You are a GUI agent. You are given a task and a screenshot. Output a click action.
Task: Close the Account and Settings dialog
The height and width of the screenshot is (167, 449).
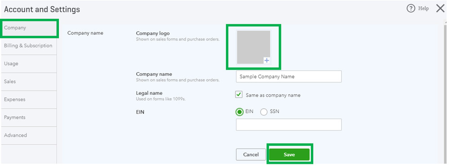pyautogui.click(x=440, y=9)
